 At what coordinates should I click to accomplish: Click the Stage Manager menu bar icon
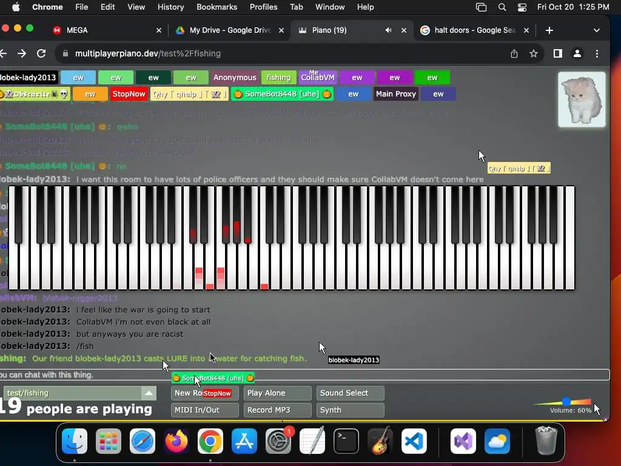[x=481, y=7]
